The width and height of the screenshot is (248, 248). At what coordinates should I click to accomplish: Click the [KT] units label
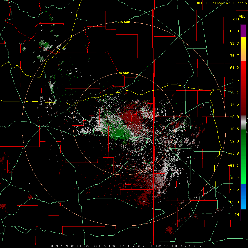coord(235,19)
